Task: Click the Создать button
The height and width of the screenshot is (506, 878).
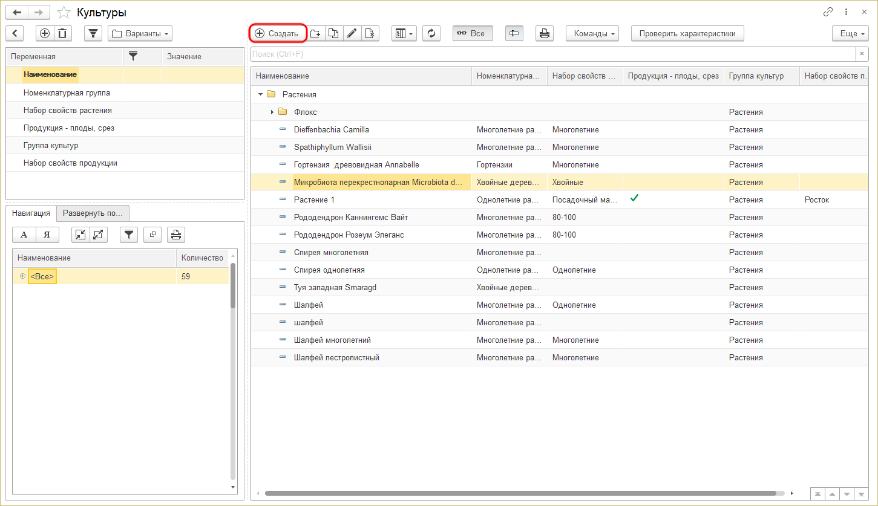Action: [278, 34]
